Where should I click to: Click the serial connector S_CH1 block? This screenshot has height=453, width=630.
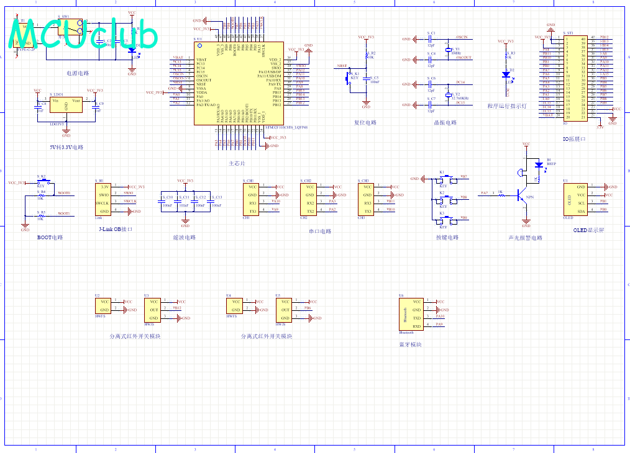click(x=251, y=199)
